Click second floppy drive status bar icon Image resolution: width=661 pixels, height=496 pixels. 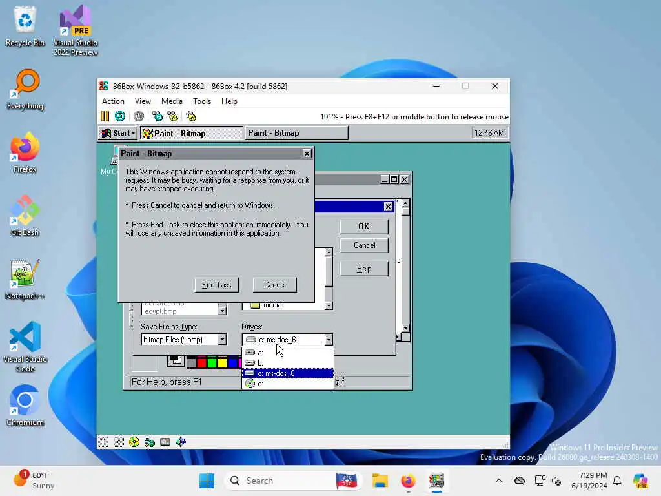[x=119, y=442]
